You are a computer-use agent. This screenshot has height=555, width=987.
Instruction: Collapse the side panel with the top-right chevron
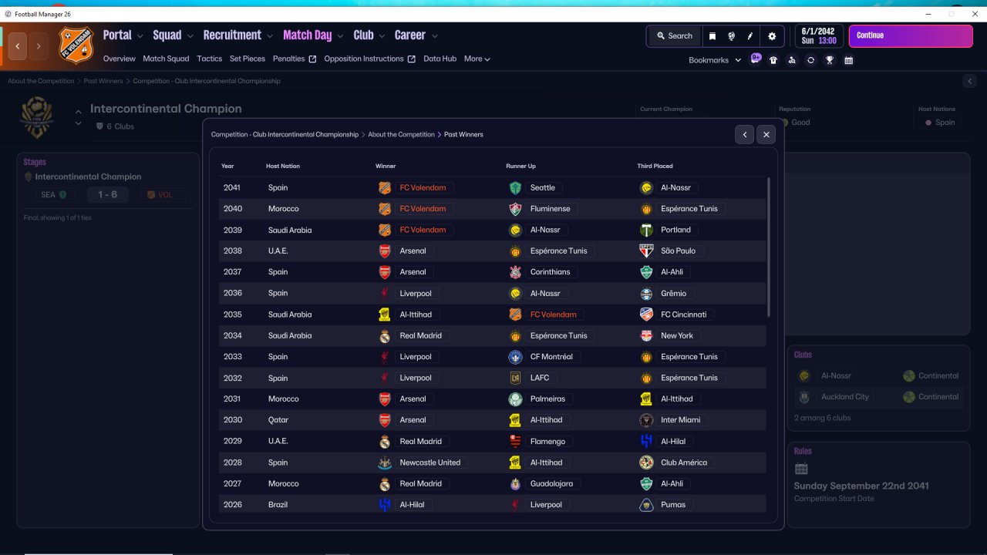point(970,81)
